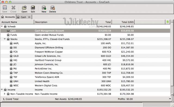
Task: Collapse the Schwab account tree
Action: click(2, 26)
